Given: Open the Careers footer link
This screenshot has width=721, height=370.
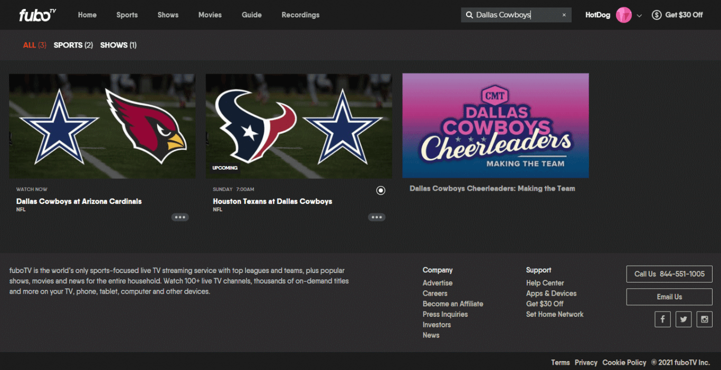Looking at the screenshot, I should tap(435, 294).
